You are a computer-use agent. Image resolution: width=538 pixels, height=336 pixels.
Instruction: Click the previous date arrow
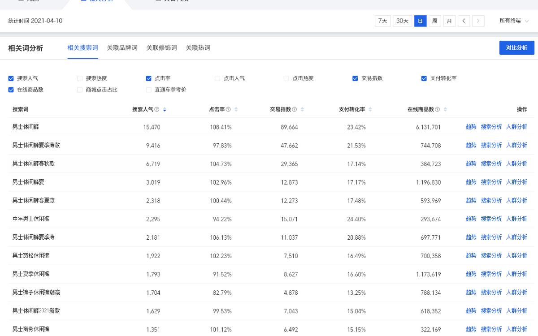(x=464, y=21)
